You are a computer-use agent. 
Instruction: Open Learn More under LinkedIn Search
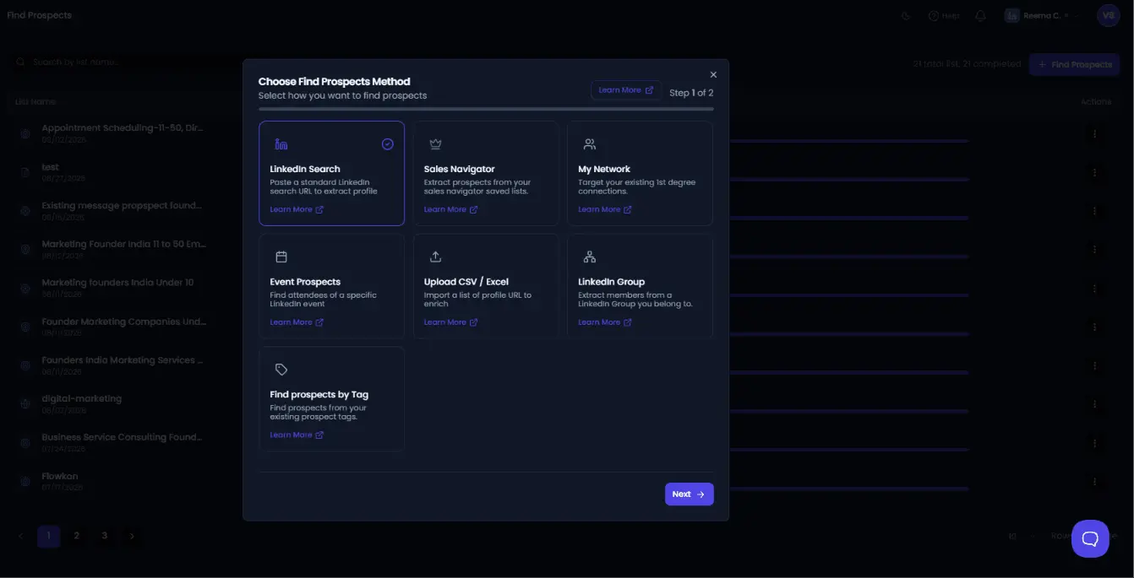point(297,209)
